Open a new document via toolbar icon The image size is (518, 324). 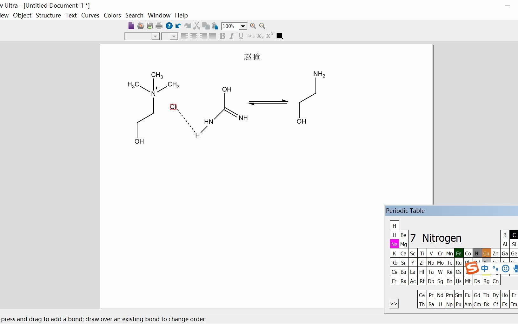(131, 26)
